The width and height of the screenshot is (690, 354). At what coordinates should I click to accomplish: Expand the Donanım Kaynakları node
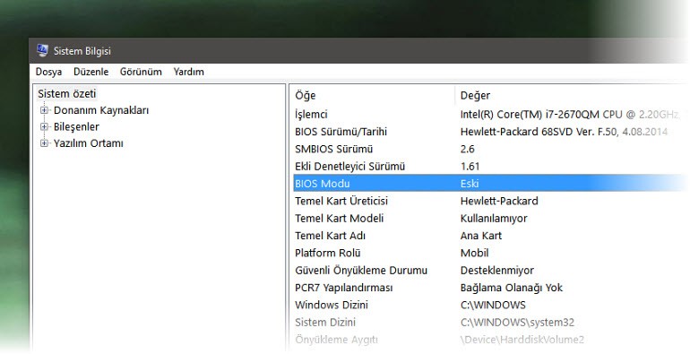point(44,110)
